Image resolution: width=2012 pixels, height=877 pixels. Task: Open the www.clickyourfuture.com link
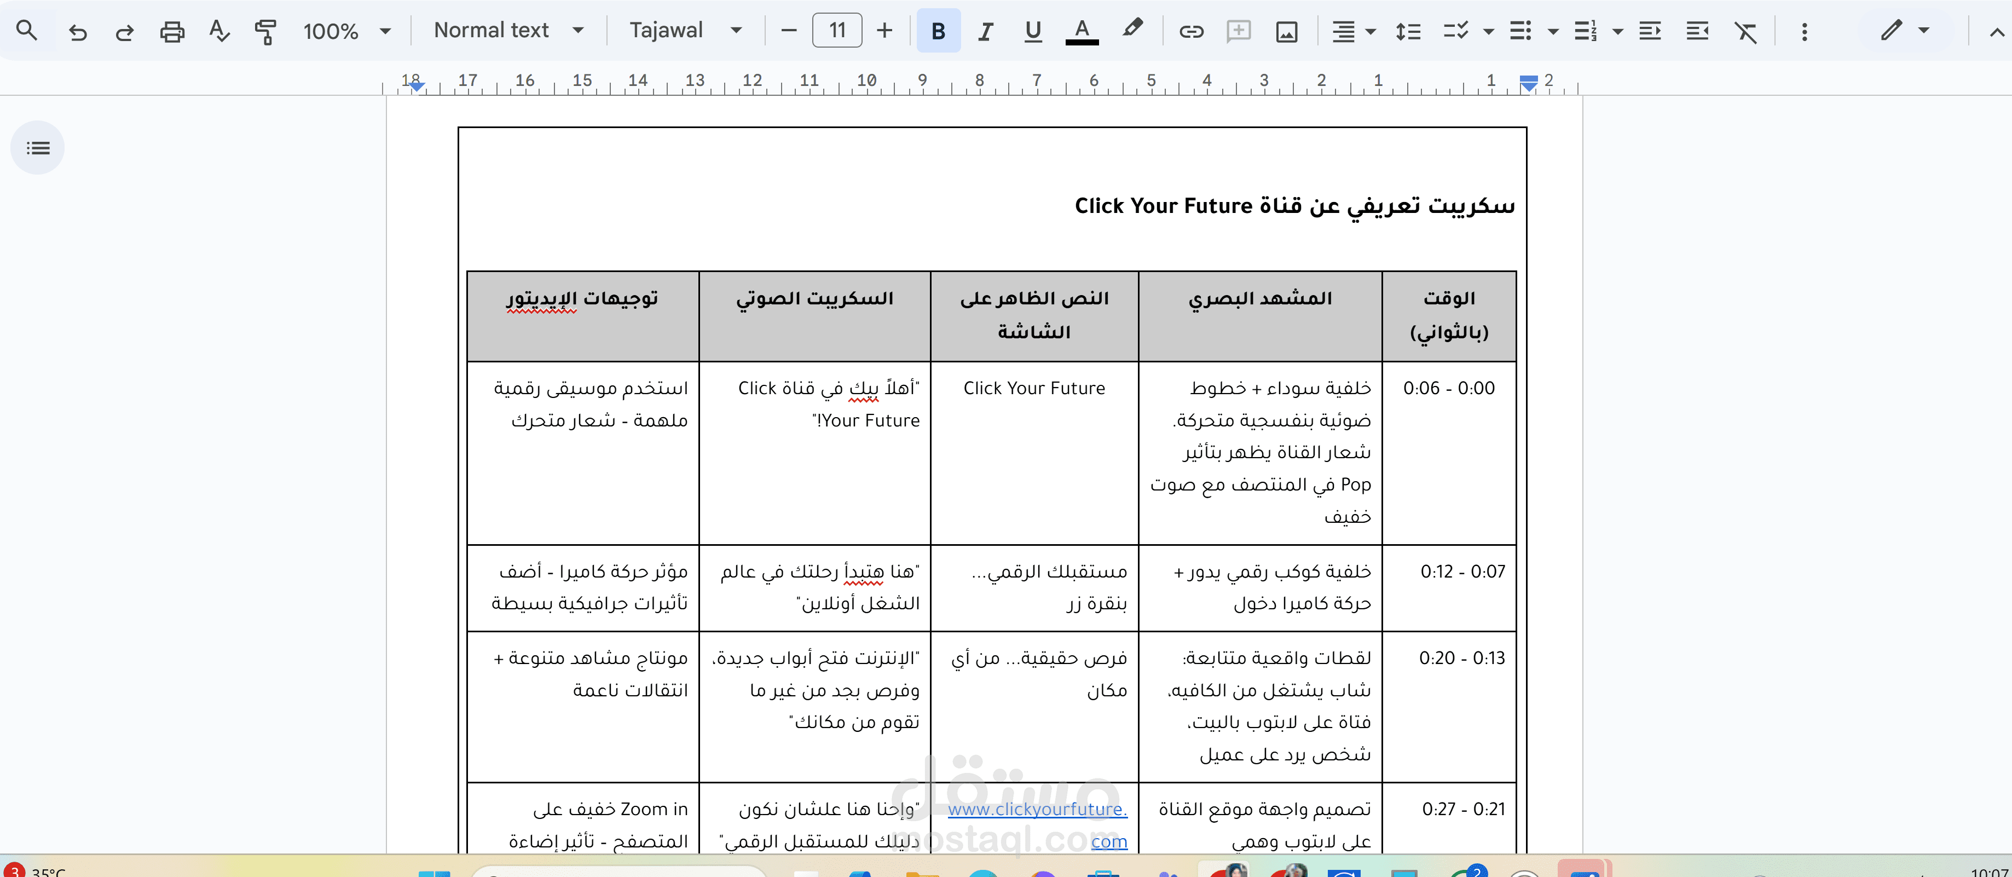pos(1037,824)
